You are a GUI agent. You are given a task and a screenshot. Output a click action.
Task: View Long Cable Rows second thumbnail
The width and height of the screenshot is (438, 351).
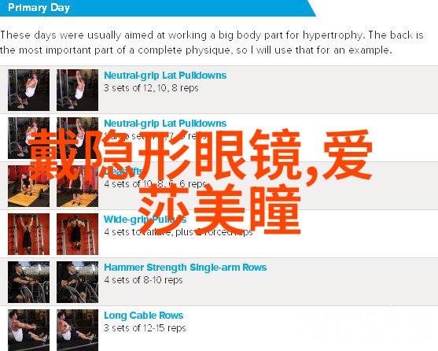click(x=77, y=330)
